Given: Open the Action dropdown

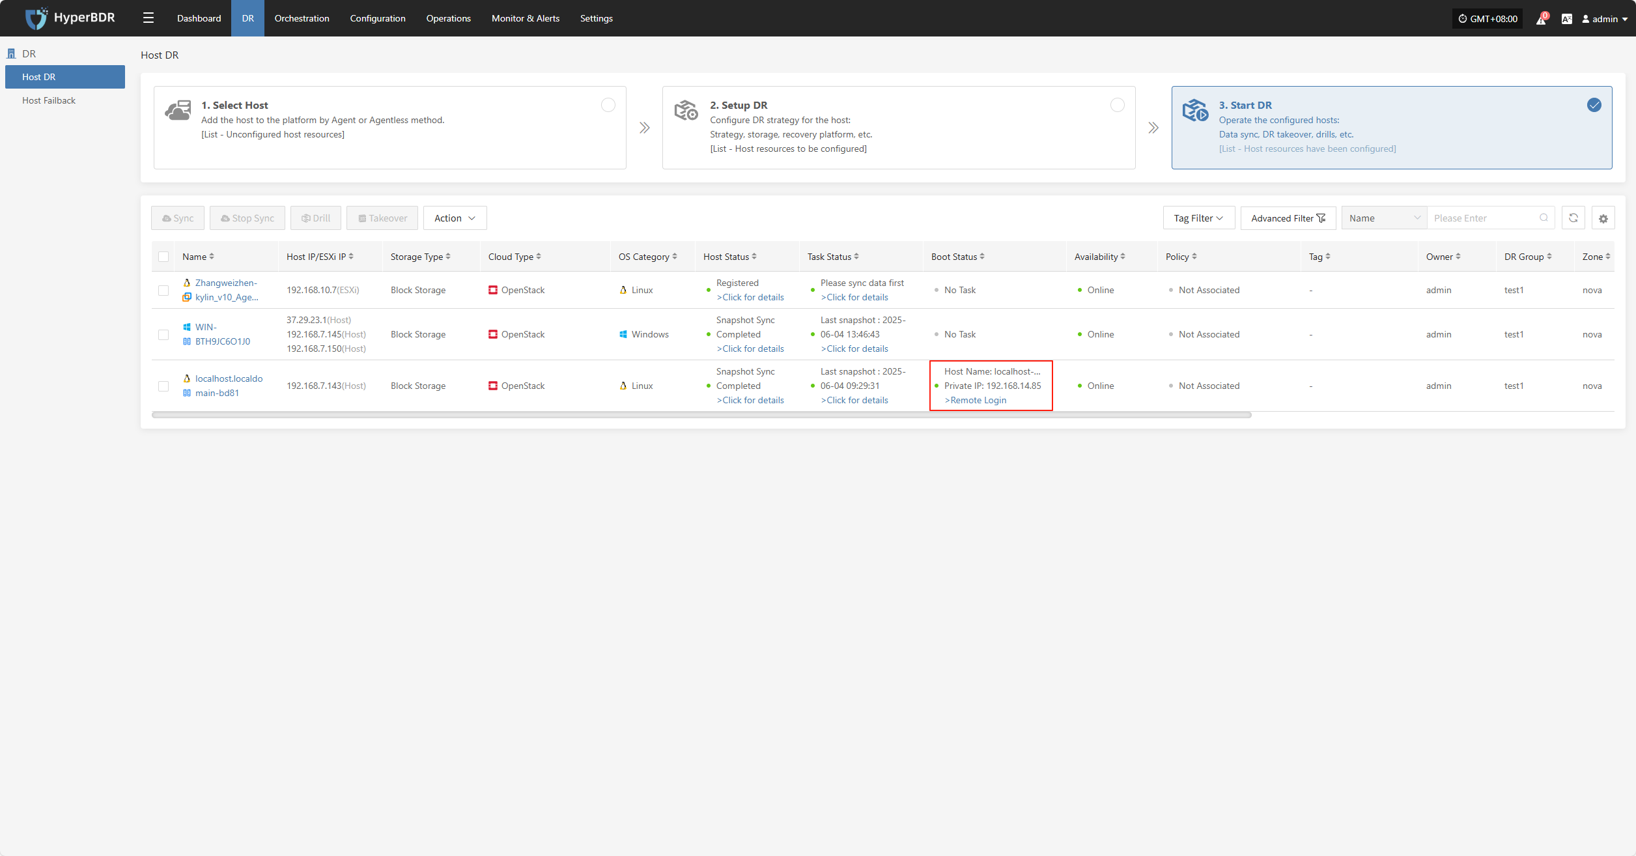Looking at the screenshot, I should point(455,218).
